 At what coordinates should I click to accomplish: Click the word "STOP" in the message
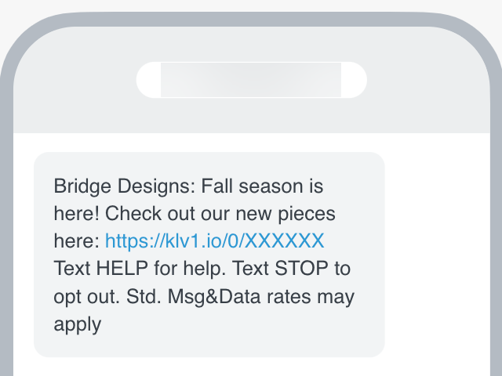(x=304, y=268)
